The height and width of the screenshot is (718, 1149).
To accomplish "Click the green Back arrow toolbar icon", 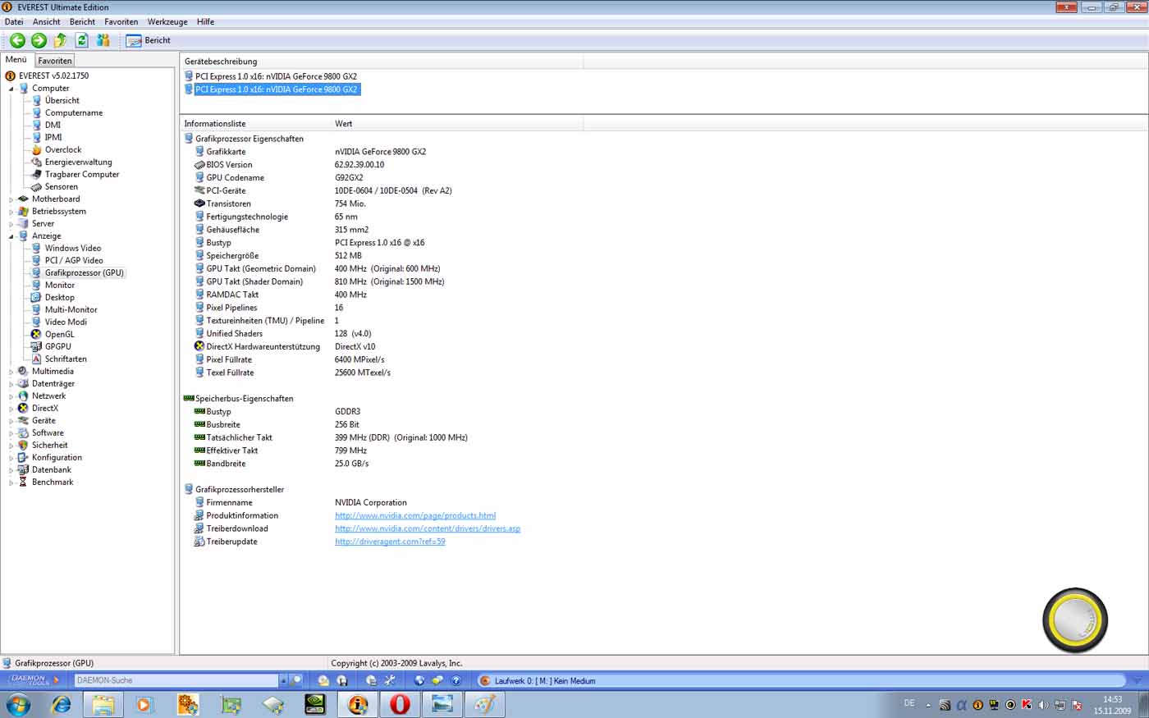I will pos(17,40).
